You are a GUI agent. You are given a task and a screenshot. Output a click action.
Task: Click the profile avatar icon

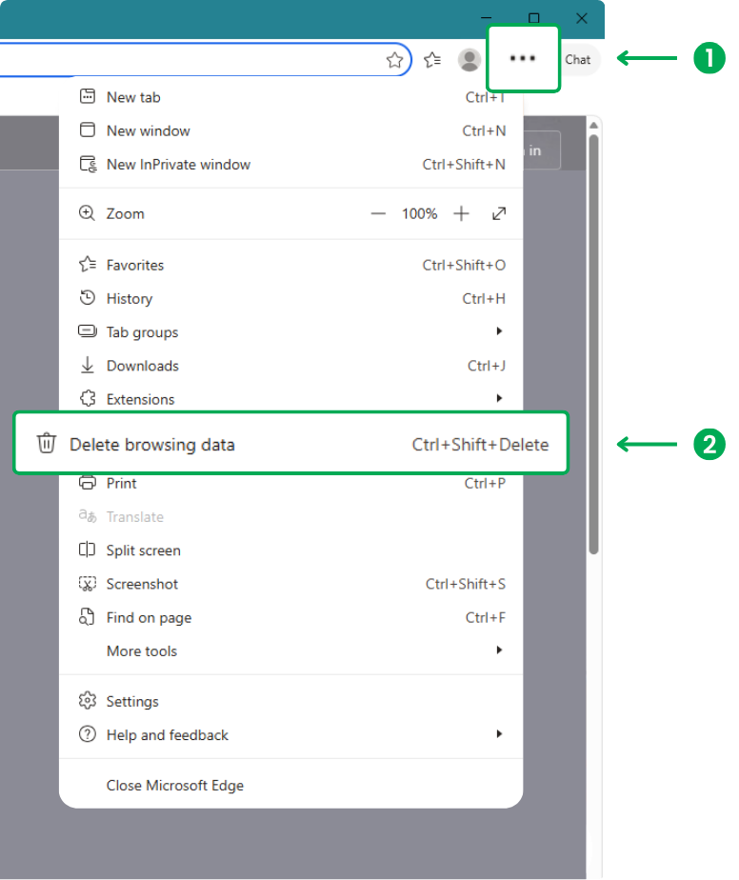coord(469,59)
